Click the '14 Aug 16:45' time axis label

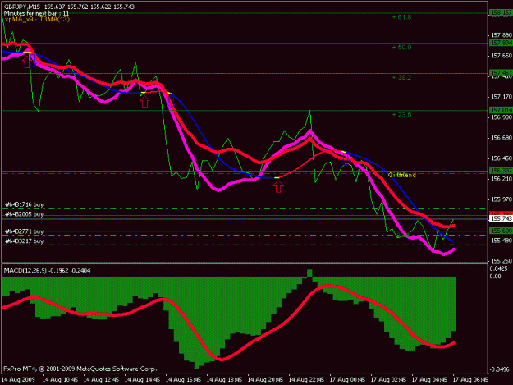tap(183, 380)
